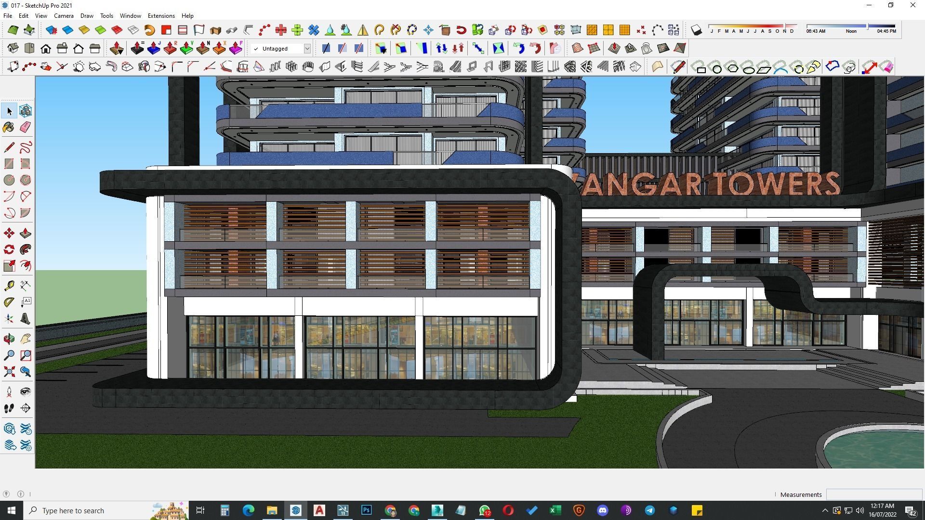Open Photoshop from the taskbar
Screen dimensions: 925x520
click(x=366, y=510)
